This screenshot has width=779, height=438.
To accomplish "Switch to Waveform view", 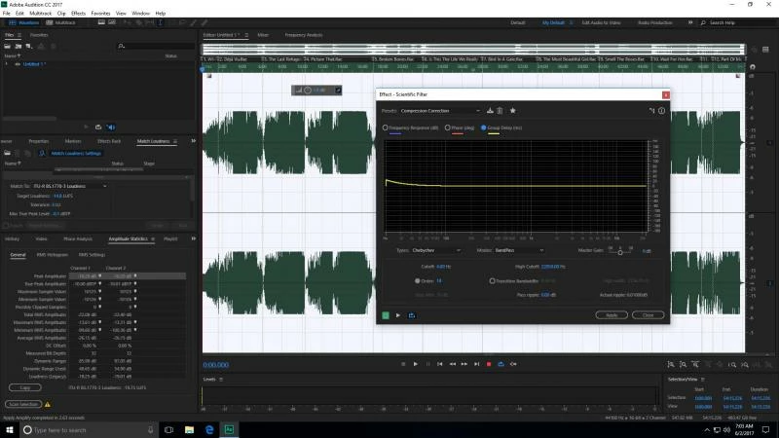I will [x=23, y=22].
